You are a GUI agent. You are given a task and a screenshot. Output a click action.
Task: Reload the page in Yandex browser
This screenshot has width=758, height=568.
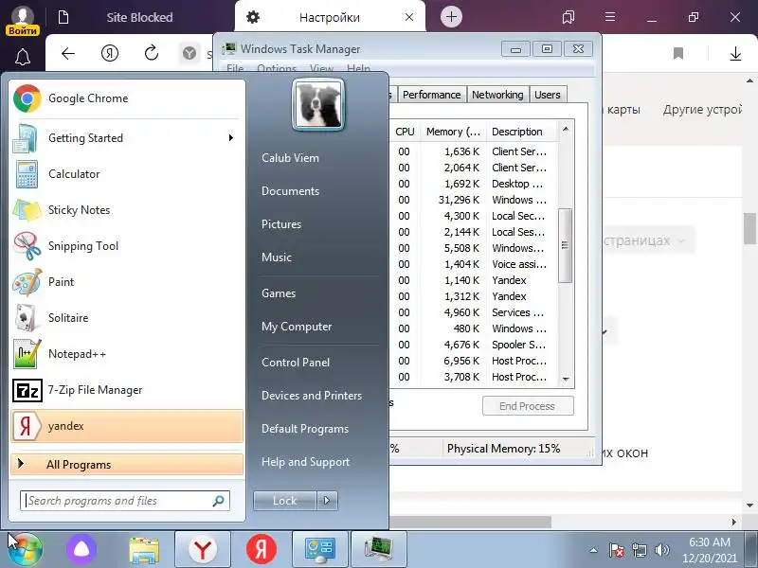[152, 53]
